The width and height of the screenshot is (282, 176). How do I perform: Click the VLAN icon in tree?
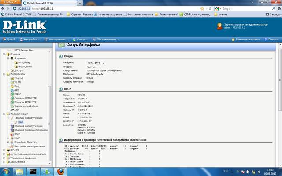tap(12, 82)
